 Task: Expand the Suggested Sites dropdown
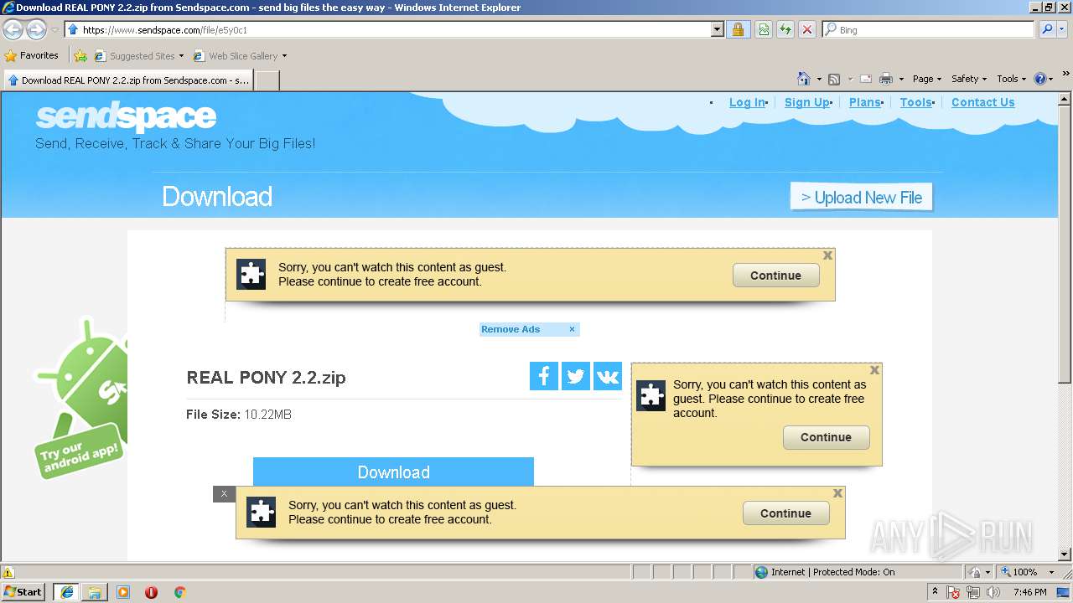click(181, 56)
